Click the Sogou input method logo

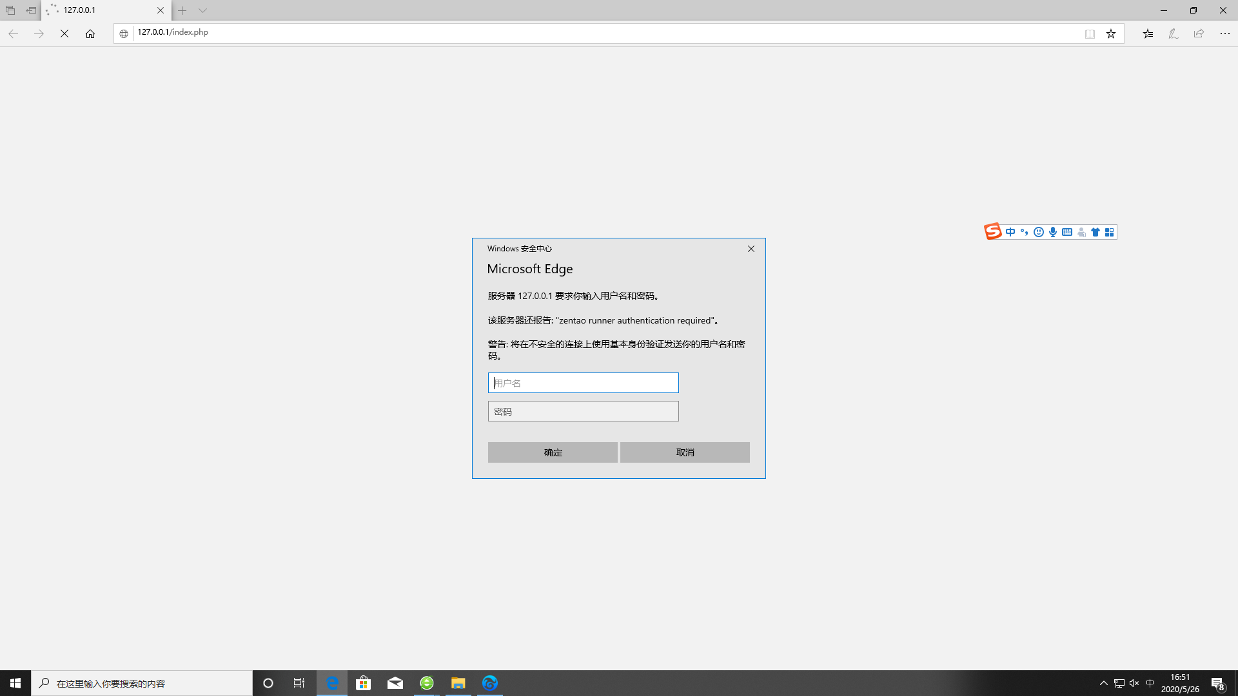(x=993, y=231)
